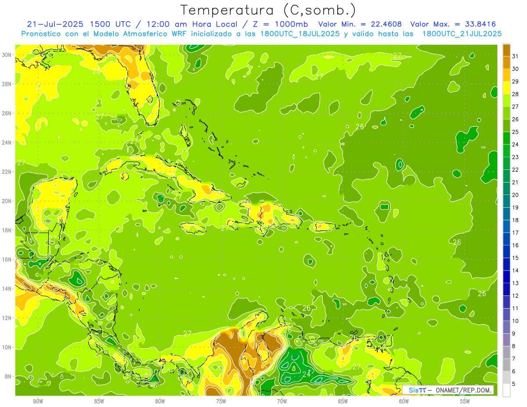Click the 65W longitude axis label

pos(343,401)
